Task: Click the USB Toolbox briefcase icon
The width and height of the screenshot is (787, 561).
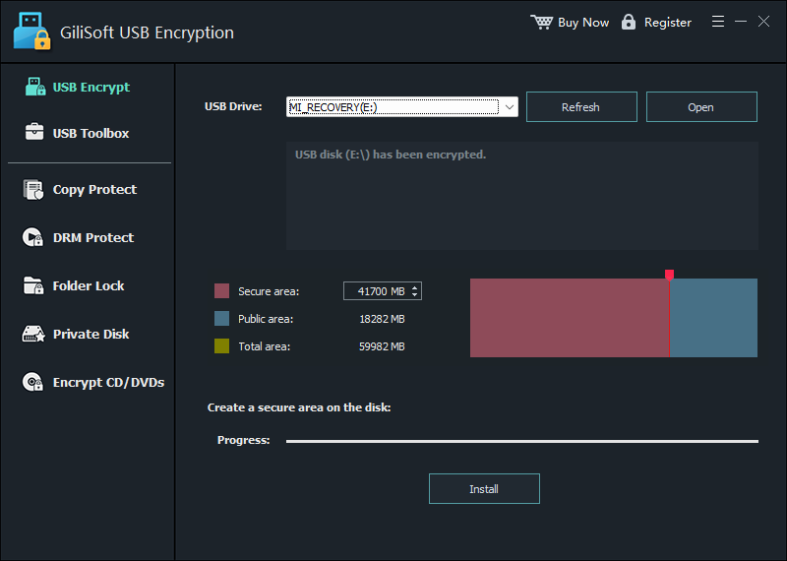Action: pyautogui.click(x=34, y=133)
